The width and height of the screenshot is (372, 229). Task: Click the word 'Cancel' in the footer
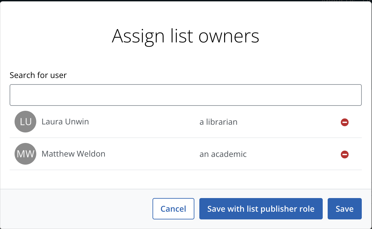point(173,209)
